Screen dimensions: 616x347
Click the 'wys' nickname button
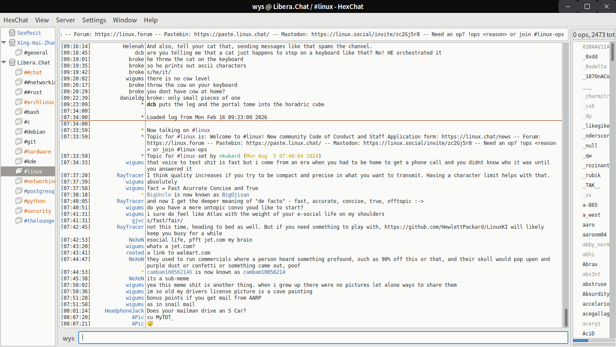tap(68, 338)
